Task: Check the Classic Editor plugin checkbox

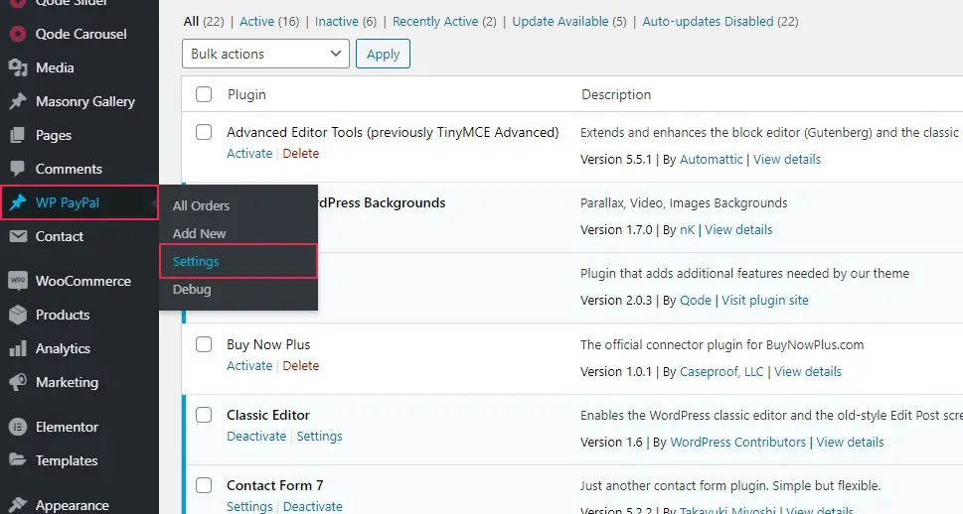Action: point(204,415)
